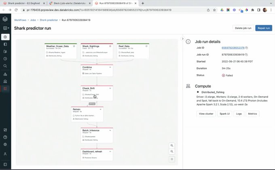Close the Slack job-alerts tab

(90, 3)
